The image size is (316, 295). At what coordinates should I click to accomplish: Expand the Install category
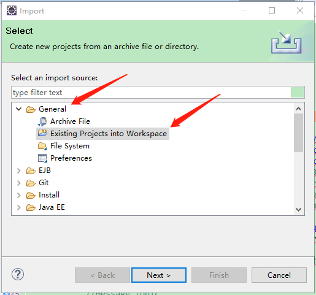click(19, 195)
